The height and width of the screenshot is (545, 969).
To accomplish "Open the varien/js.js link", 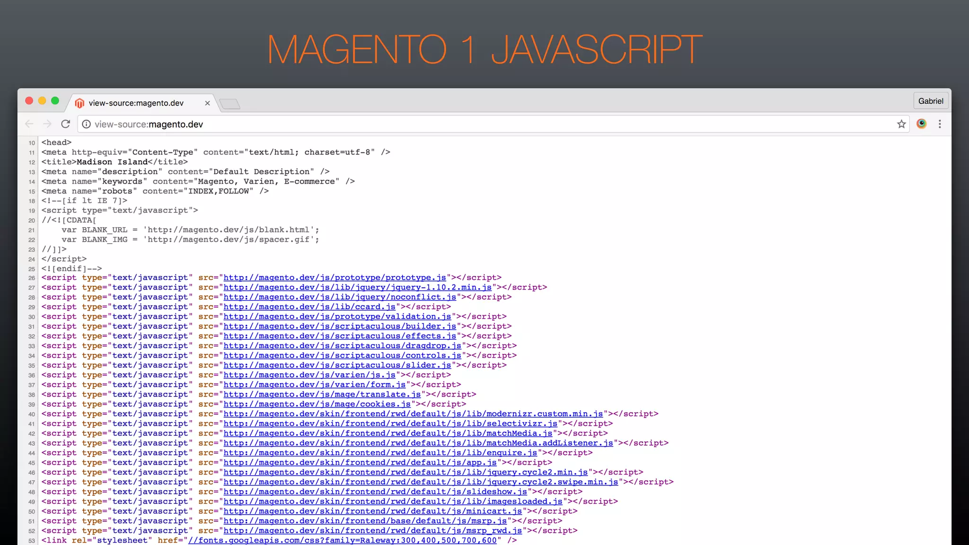I will [x=309, y=375].
